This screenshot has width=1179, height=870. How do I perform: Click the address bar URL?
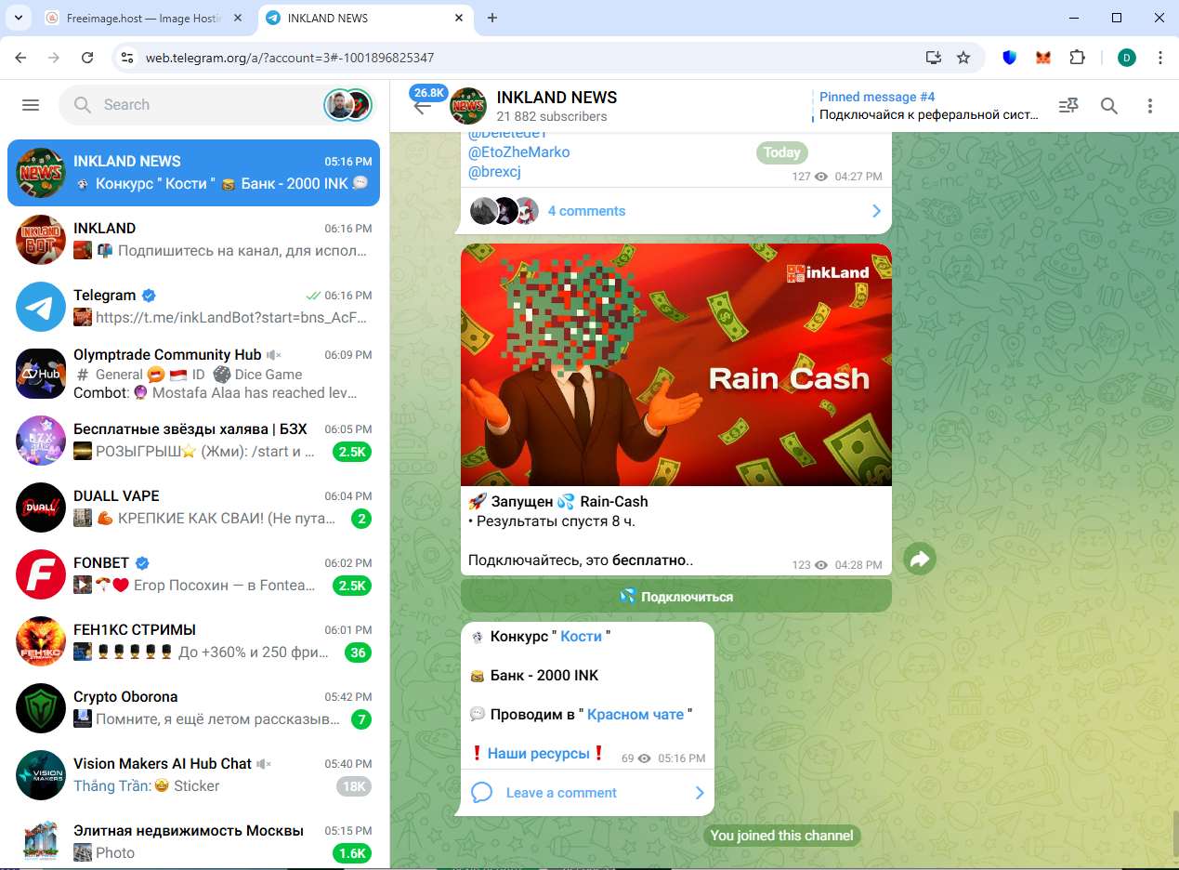coord(290,58)
